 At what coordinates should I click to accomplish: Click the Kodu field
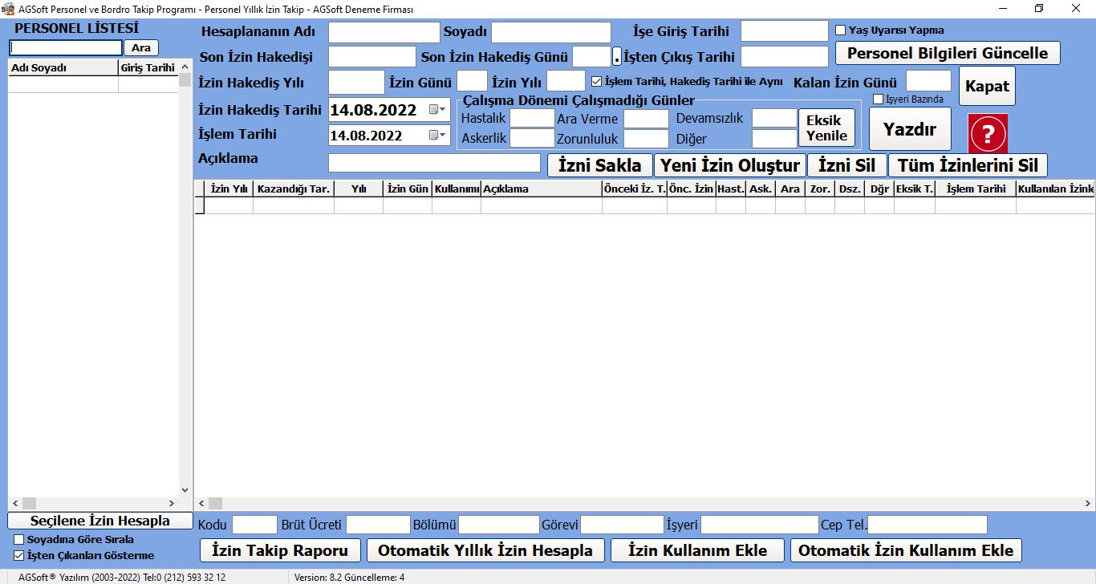[x=254, y=525]
